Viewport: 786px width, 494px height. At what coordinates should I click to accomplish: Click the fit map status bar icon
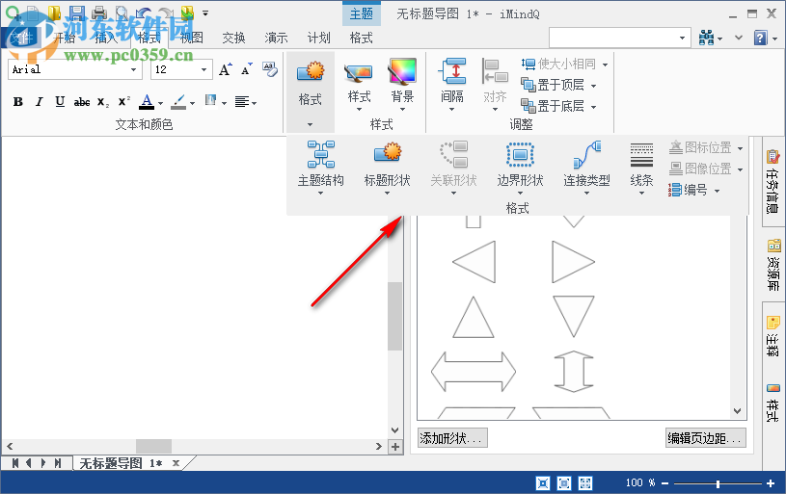pyautogui.click(x=542, y=483)
